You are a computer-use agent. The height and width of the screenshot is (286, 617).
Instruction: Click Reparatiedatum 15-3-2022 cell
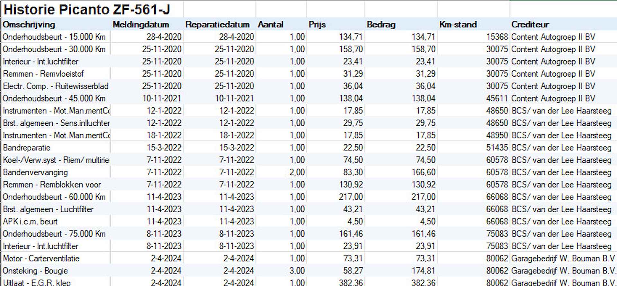pyautogui.click(x=219, y=147)
